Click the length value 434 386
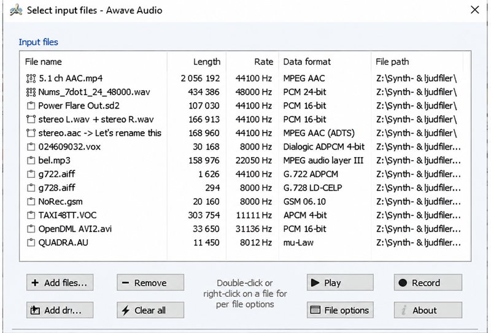The height and width of the screenshot is (333, 491). point(204,92)
